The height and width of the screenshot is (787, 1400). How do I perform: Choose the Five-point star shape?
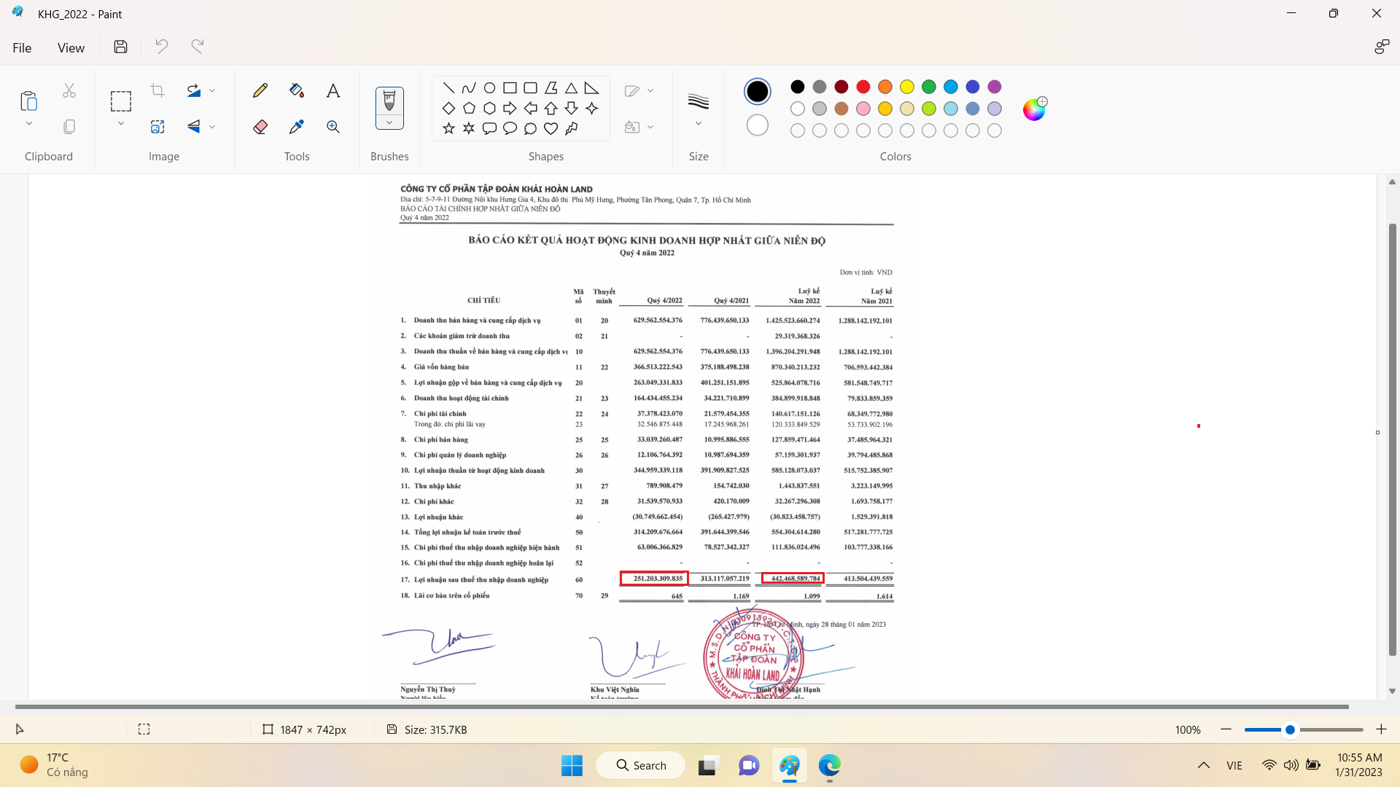(449, 128)
